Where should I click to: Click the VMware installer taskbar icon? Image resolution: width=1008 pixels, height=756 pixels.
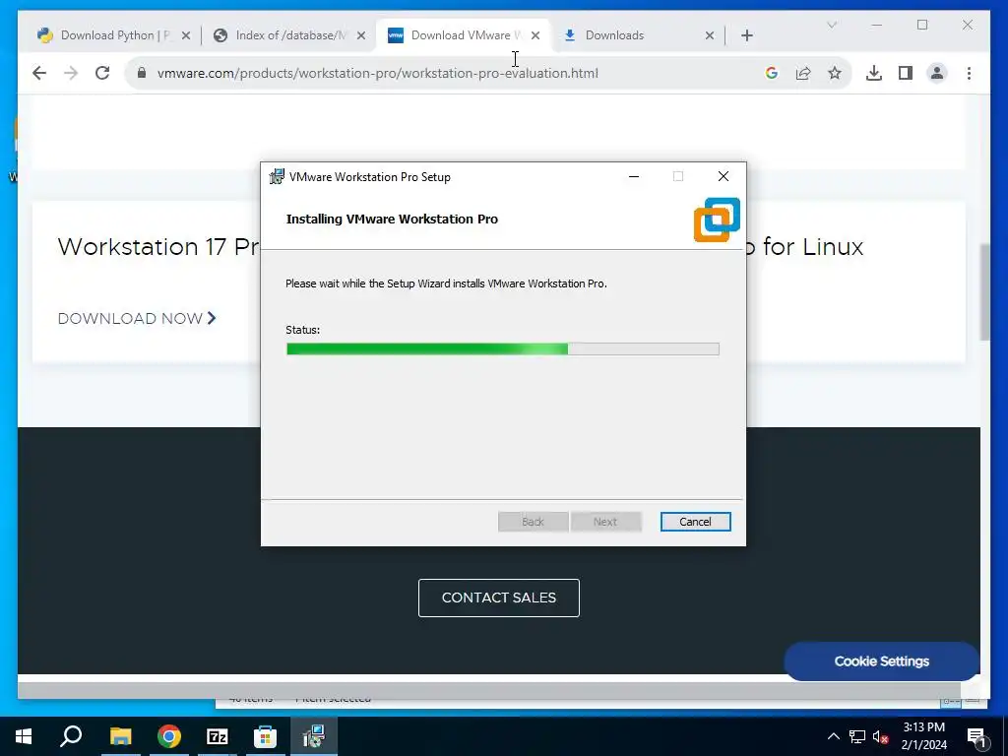313,736
